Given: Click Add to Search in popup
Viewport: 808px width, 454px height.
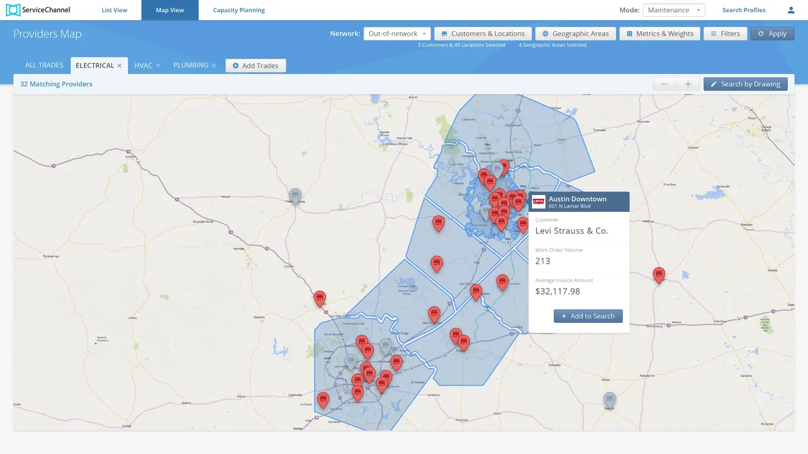Looking at the screenshot, I should pos(588,316).
